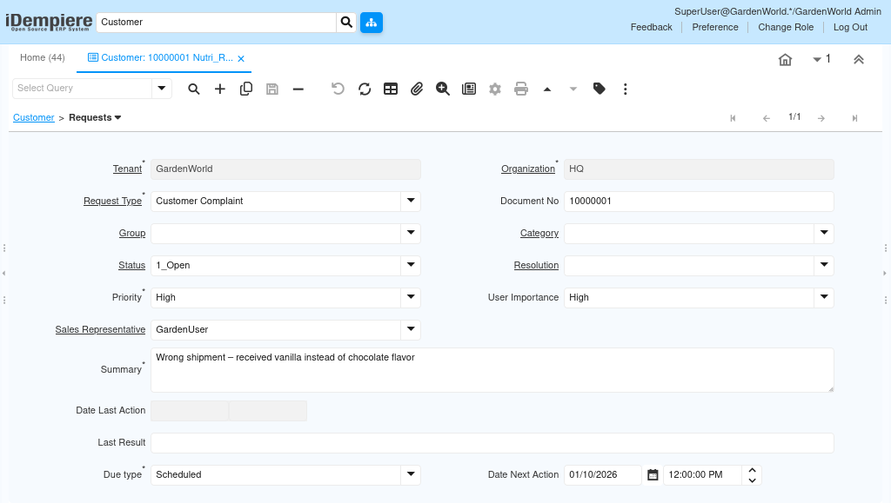
Task: Open calendar picker for Date Next Action
Action: [x=653, y=475]
